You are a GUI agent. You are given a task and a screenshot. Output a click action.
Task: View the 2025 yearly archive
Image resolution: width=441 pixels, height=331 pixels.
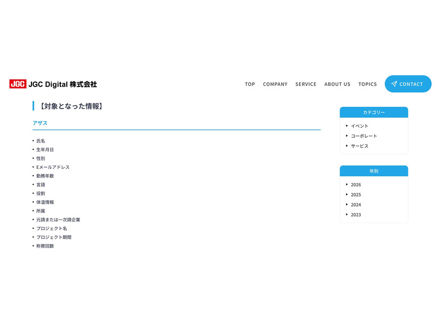pyautogui.click(x=356, y=195)
